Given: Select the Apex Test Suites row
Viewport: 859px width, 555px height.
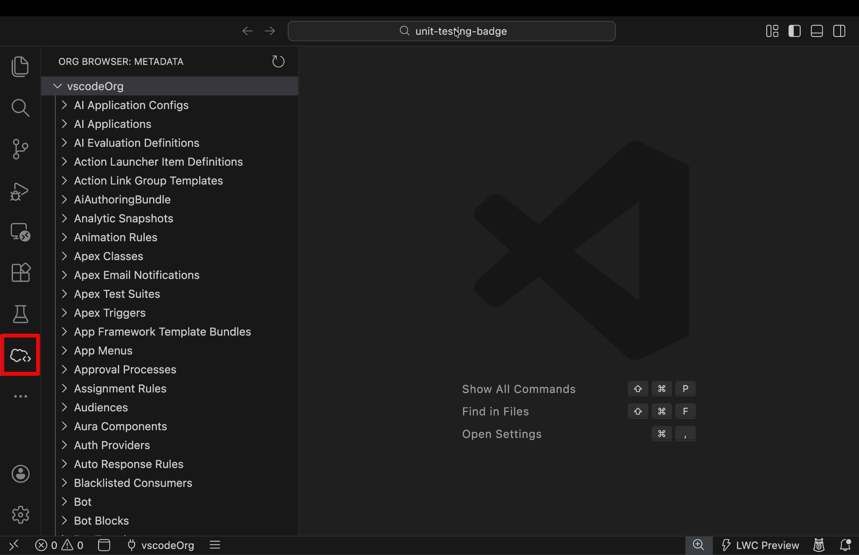Looking at the screenshot, I should point(170,294).
